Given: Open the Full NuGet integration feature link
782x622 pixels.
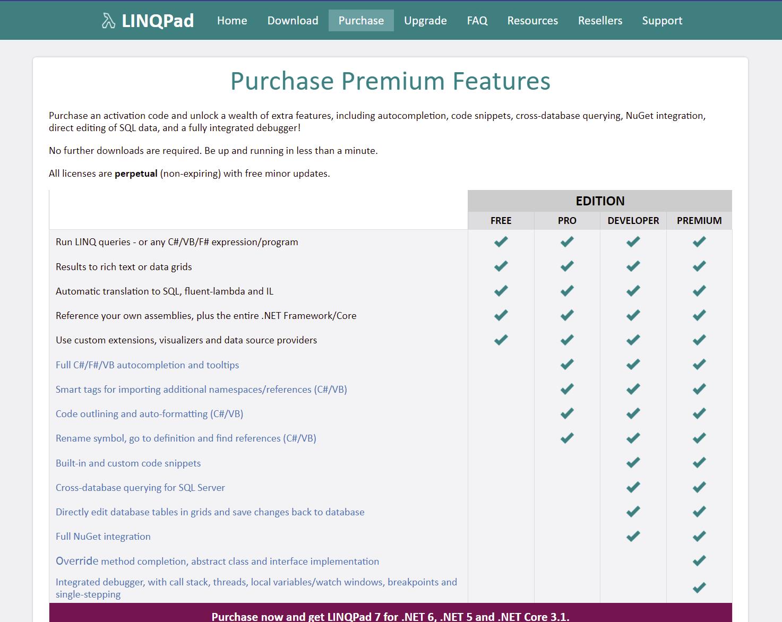Looking at the screenshot, I should 103,536.
